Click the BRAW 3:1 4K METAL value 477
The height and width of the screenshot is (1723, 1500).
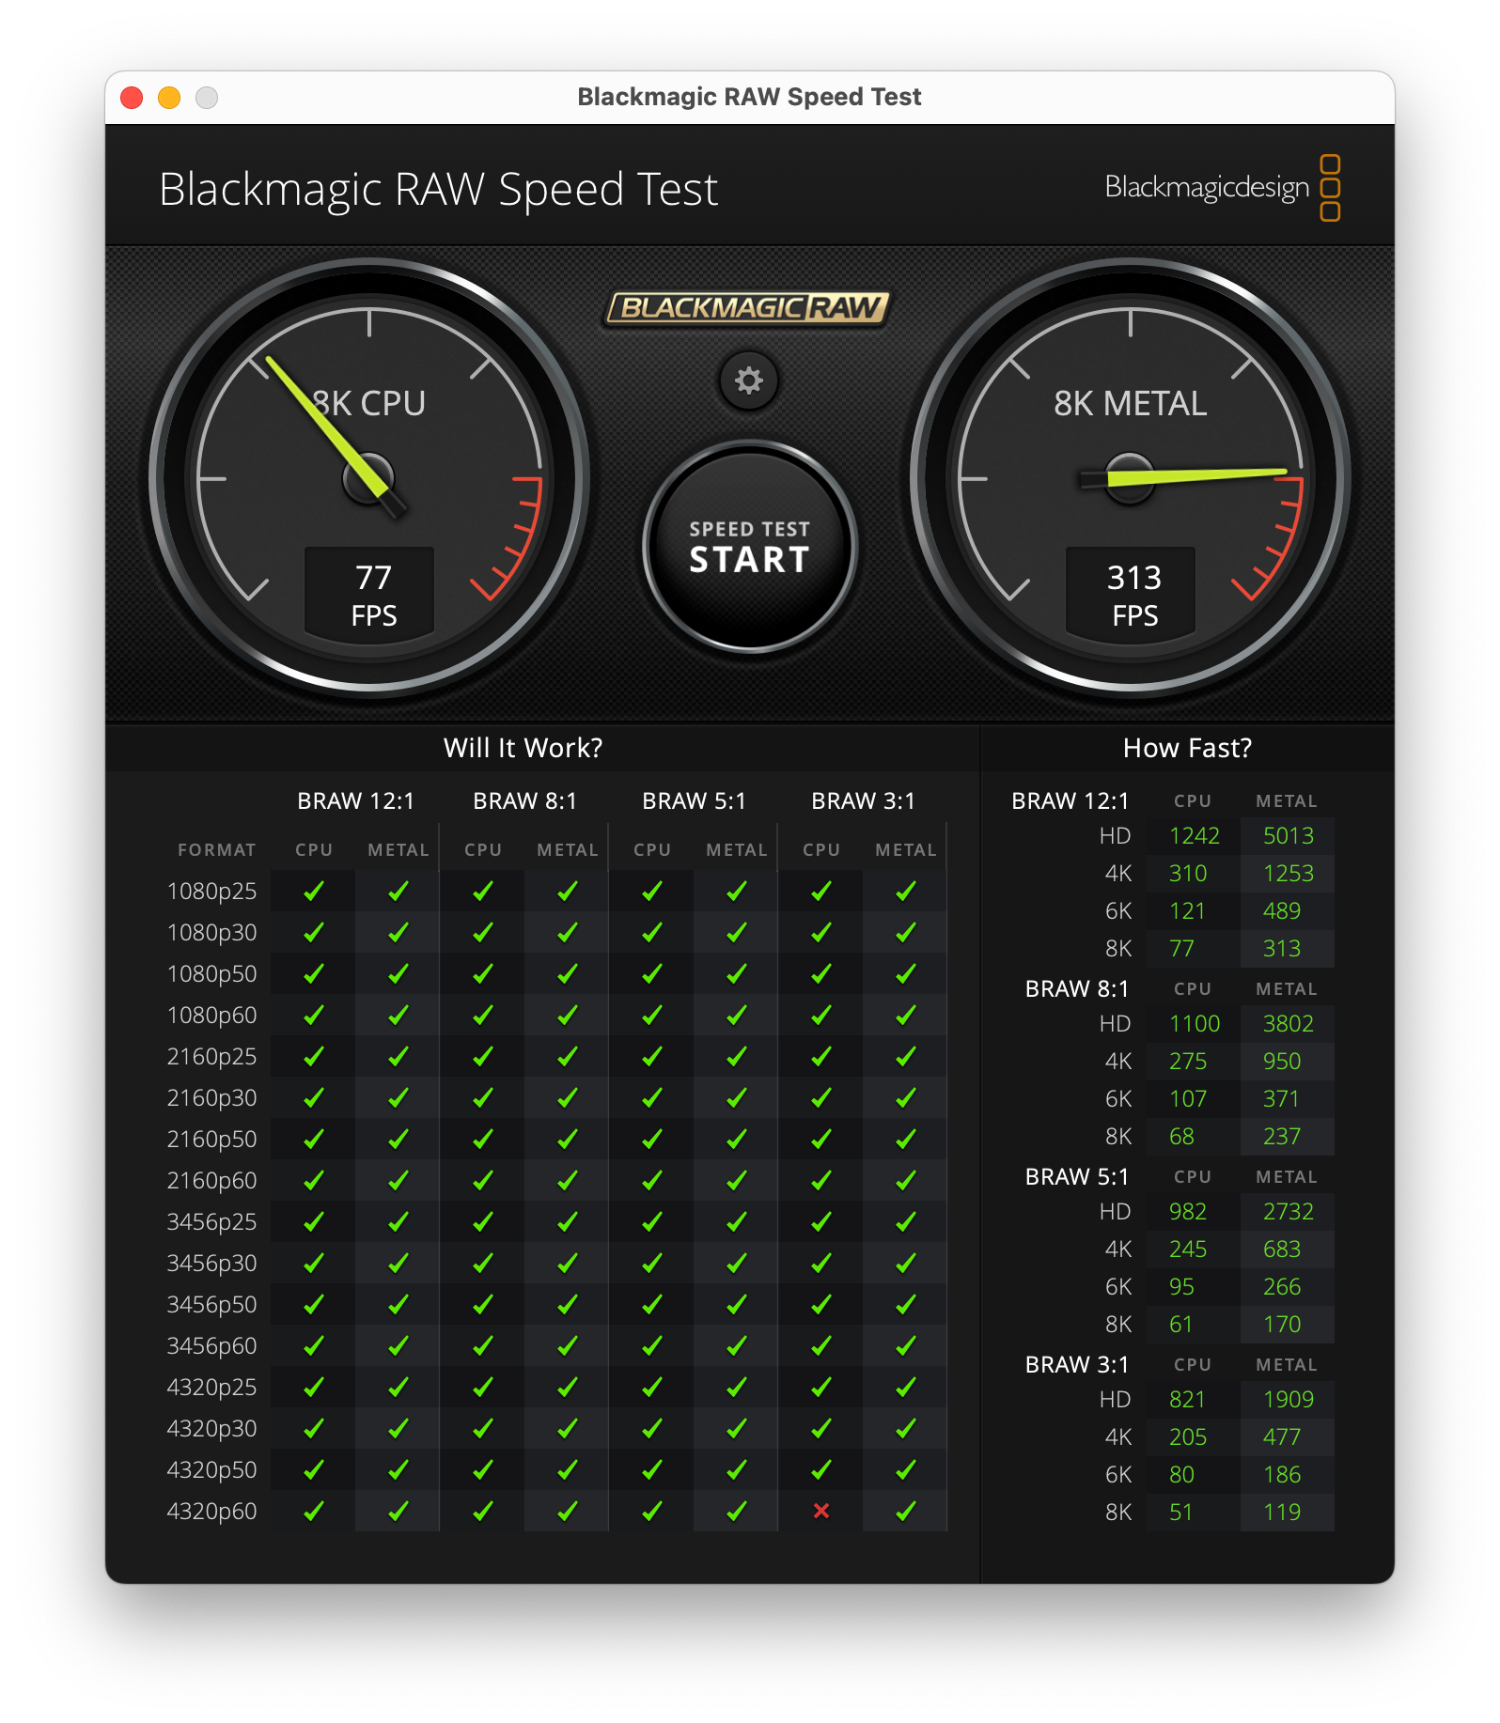(x=1282, y=1436)
